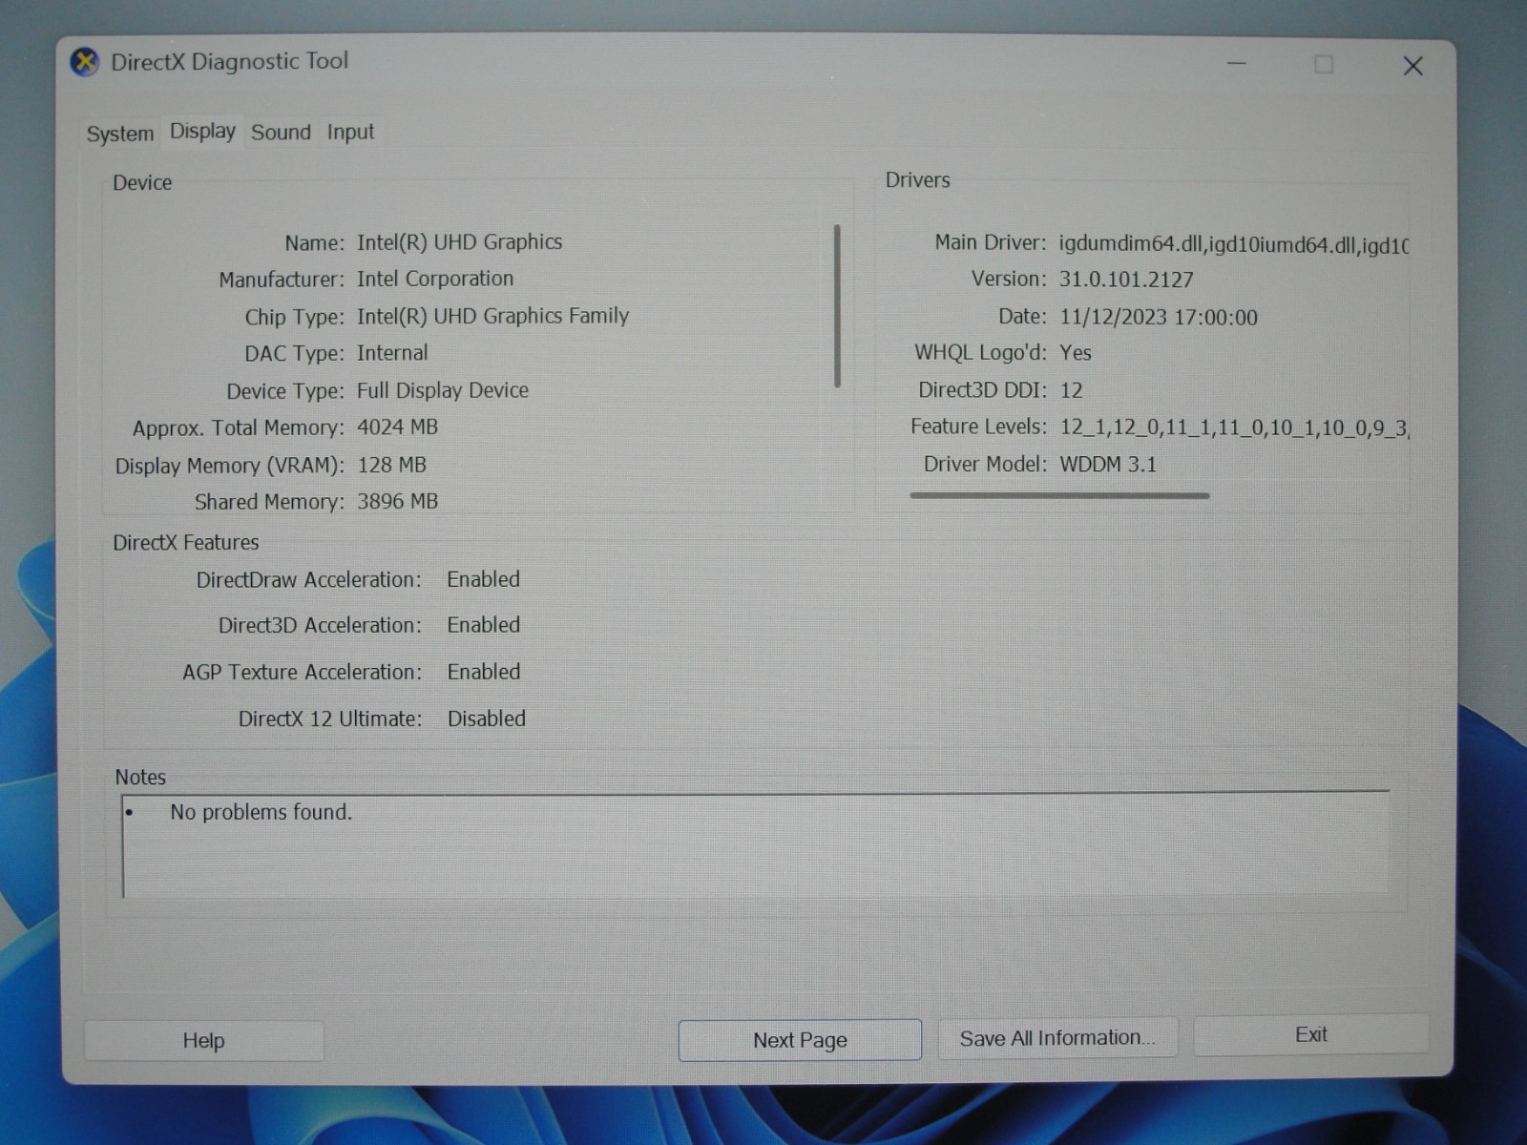The height and width of the screenshot is (1145, 1527).
Task: Click AGP Texture Acceleration 'Enabled' value
Action: [x=484, y=672]
